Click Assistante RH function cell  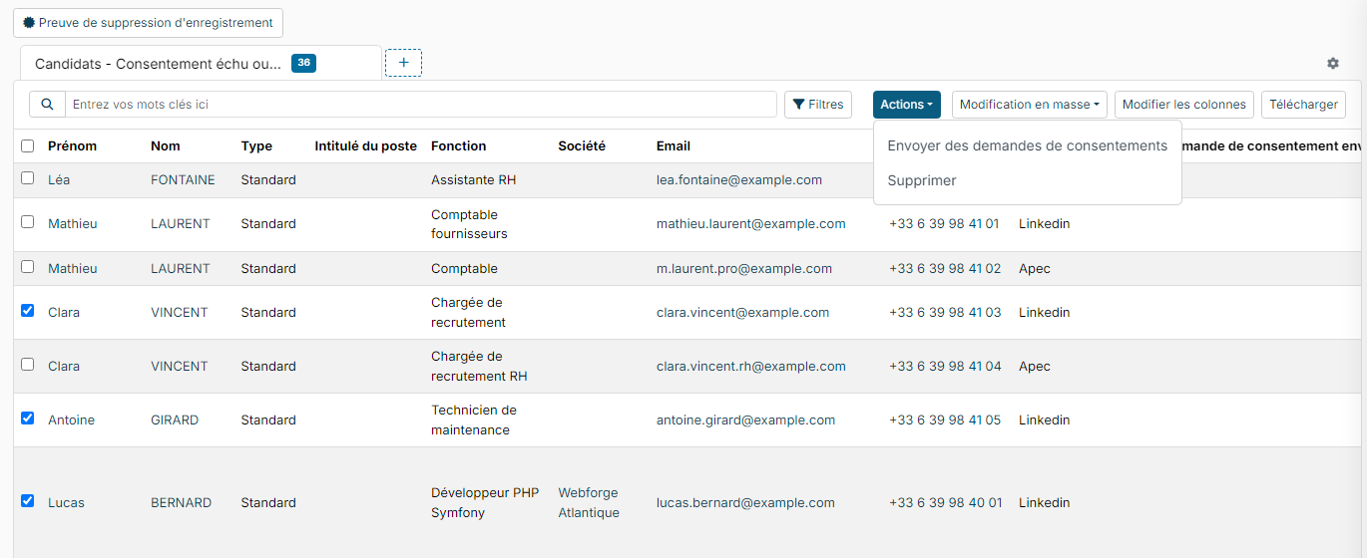click(x=474, y=180)
